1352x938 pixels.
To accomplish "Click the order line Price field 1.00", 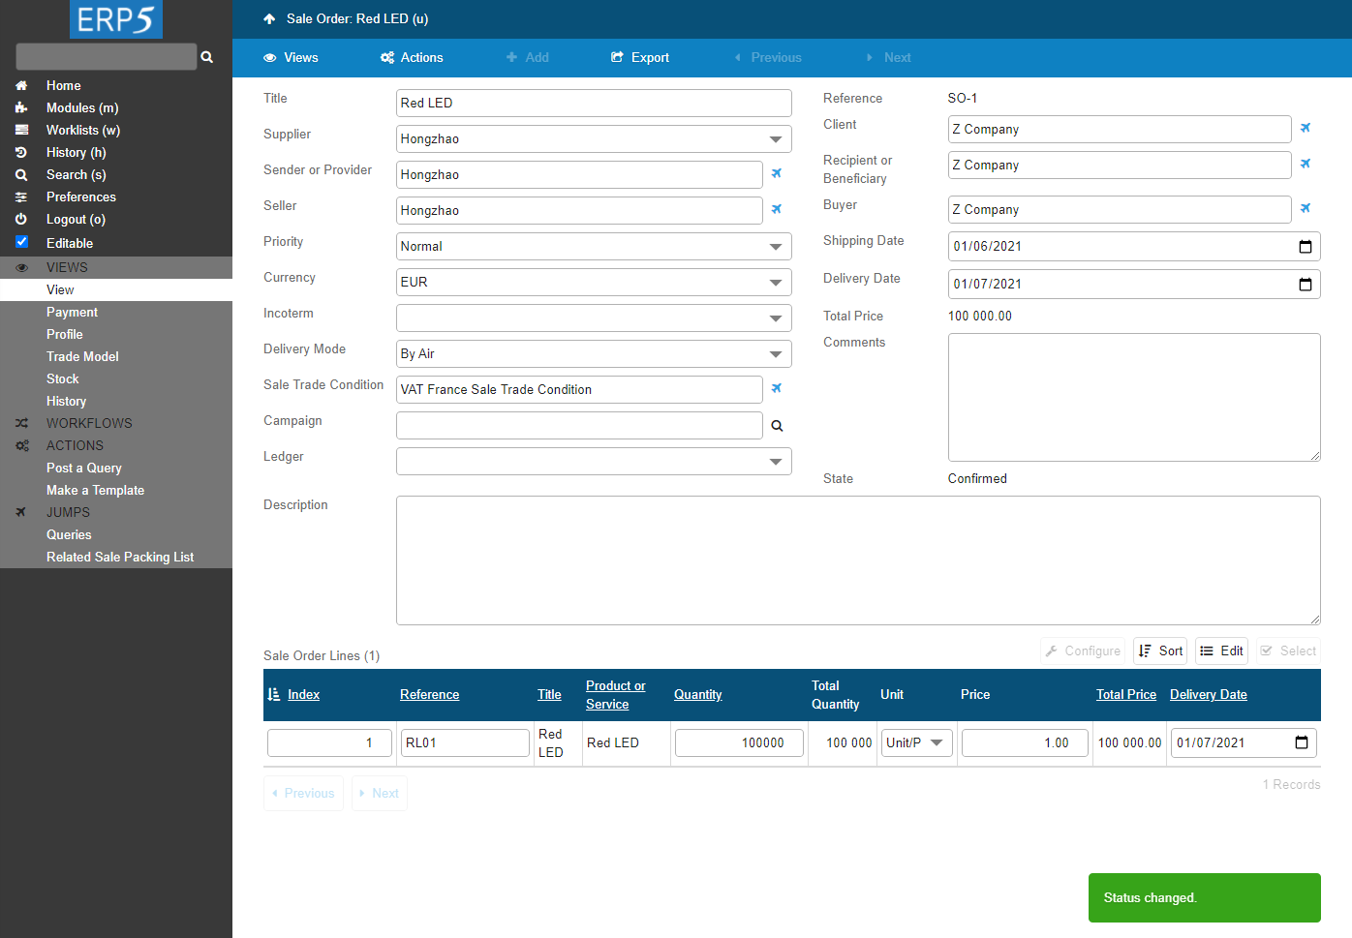I will [1025, 742].
